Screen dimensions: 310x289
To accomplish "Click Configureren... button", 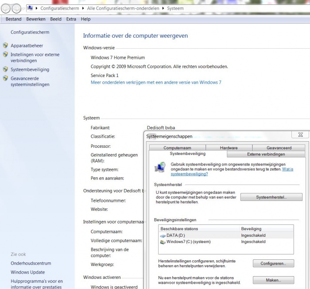I will tap(273, 263).
